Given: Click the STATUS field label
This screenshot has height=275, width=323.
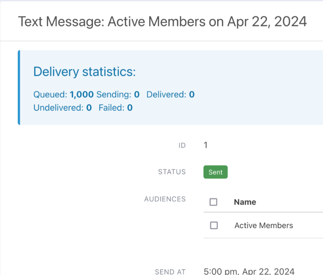Looking at the screenshot, I should [172, 172].
